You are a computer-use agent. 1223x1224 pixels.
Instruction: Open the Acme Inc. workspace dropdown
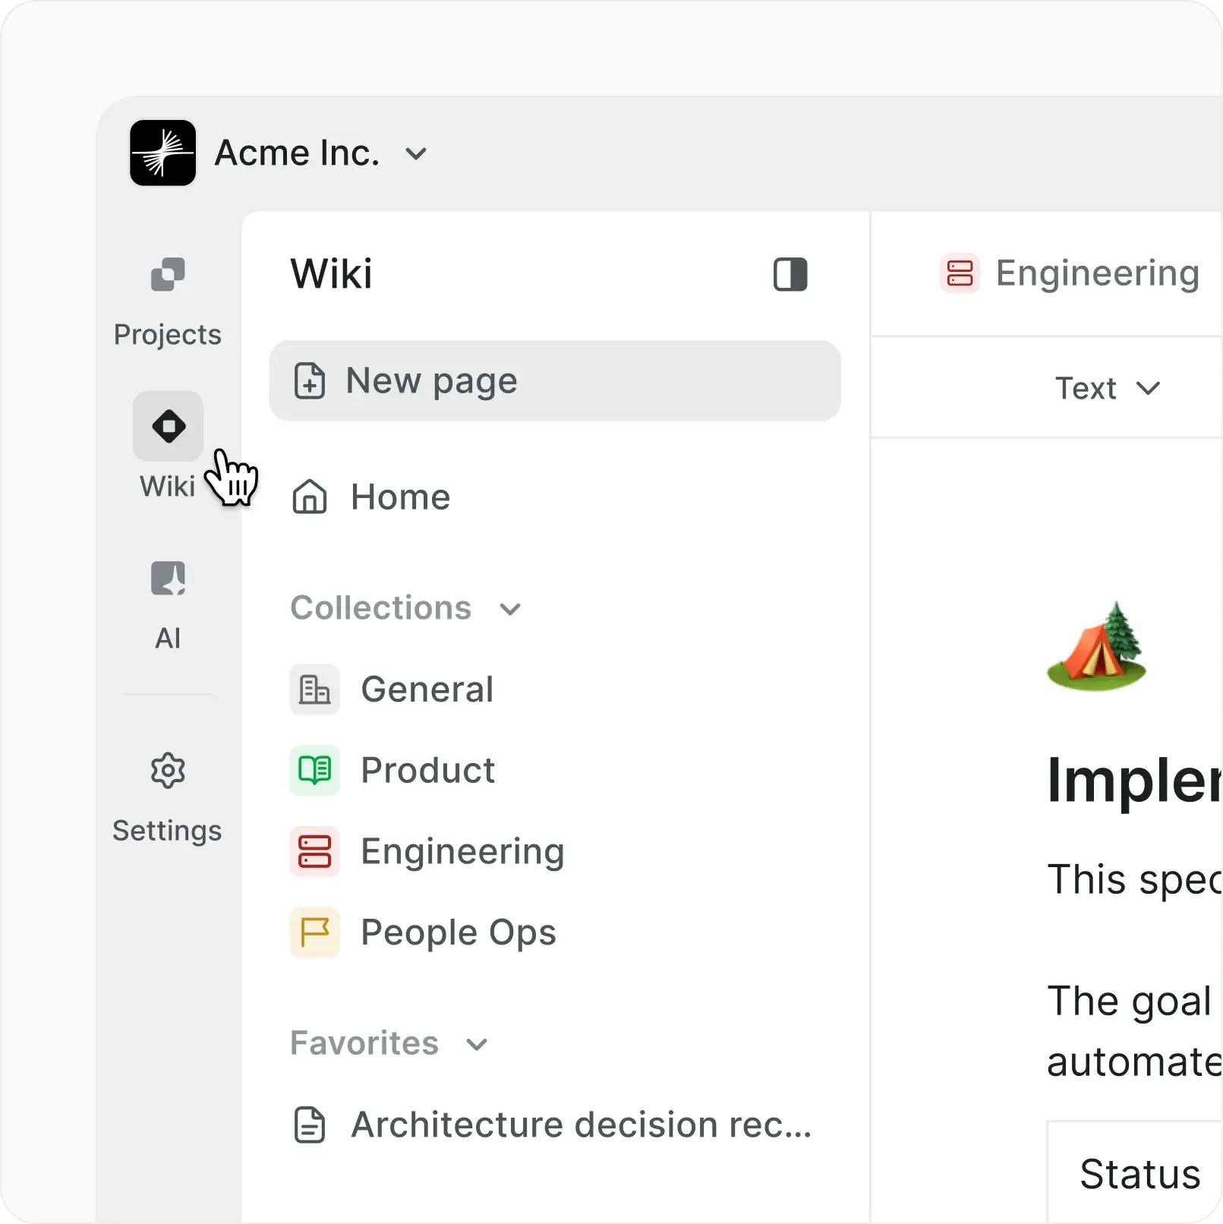tap(416, 154)
